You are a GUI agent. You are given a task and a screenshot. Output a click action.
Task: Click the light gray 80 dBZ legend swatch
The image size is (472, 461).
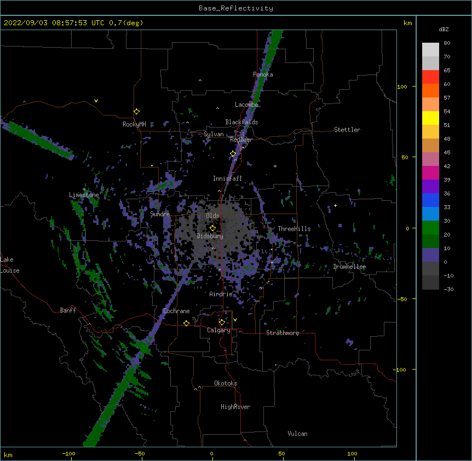pyautogui.click(x=430, y=50)
